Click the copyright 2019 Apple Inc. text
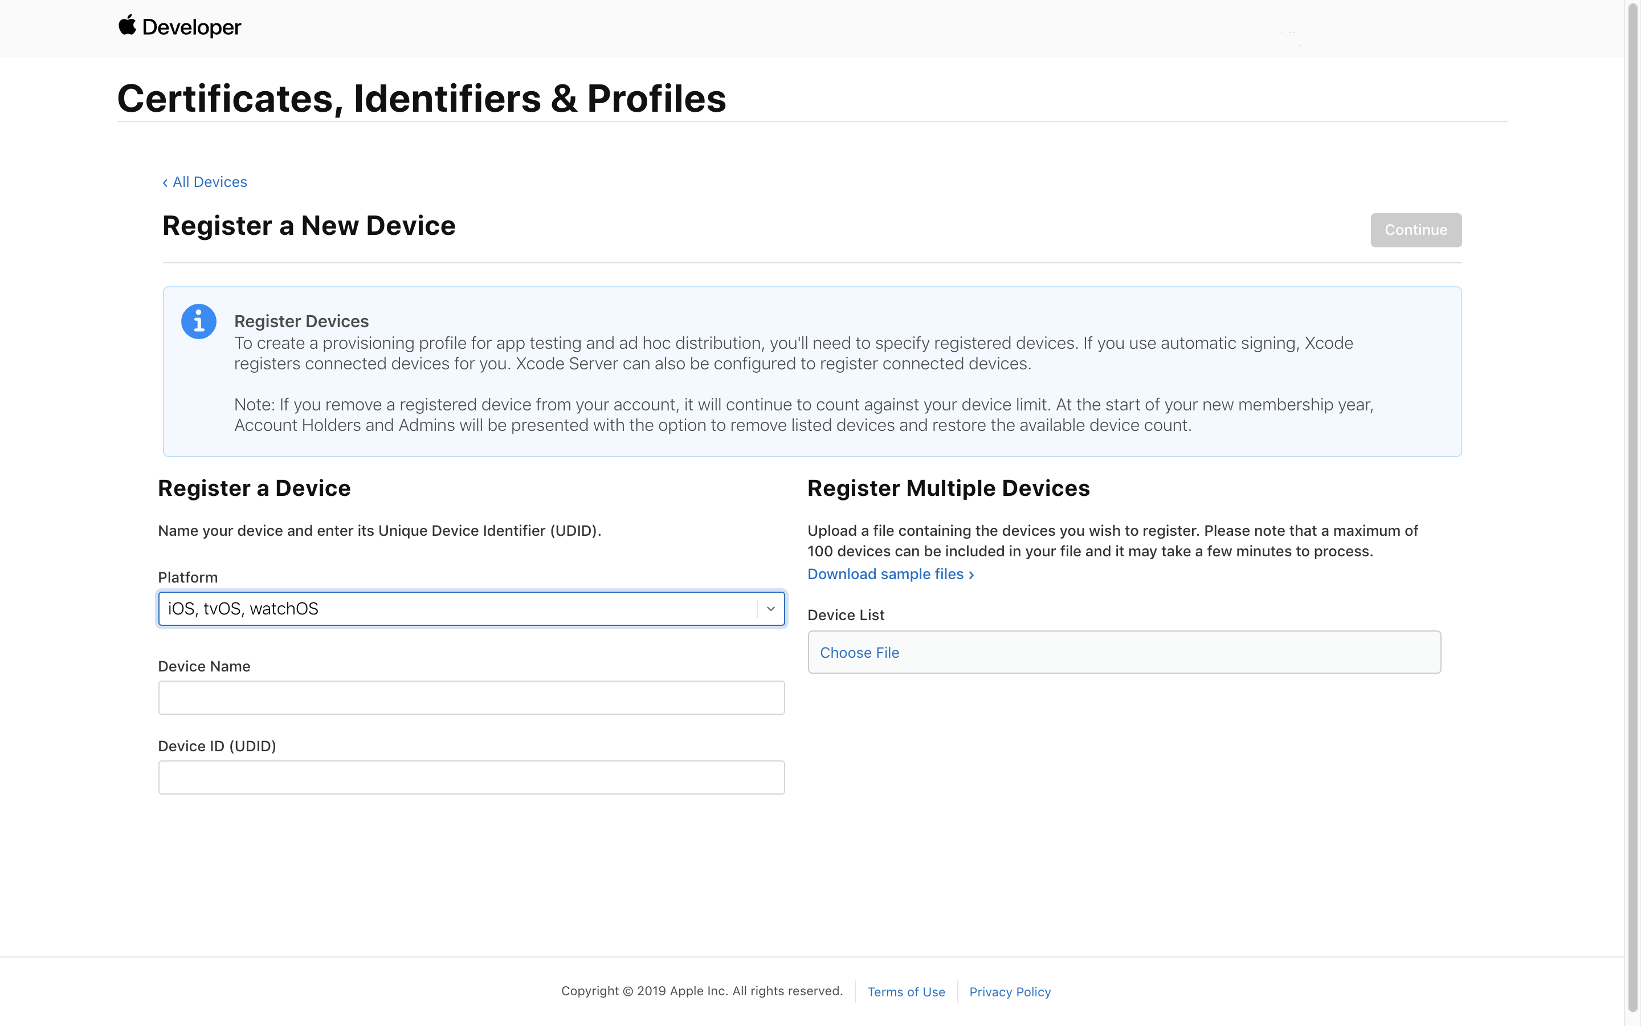This screenshot has width=1641, height=1026. pyautogui.click(x=702, y=991)
